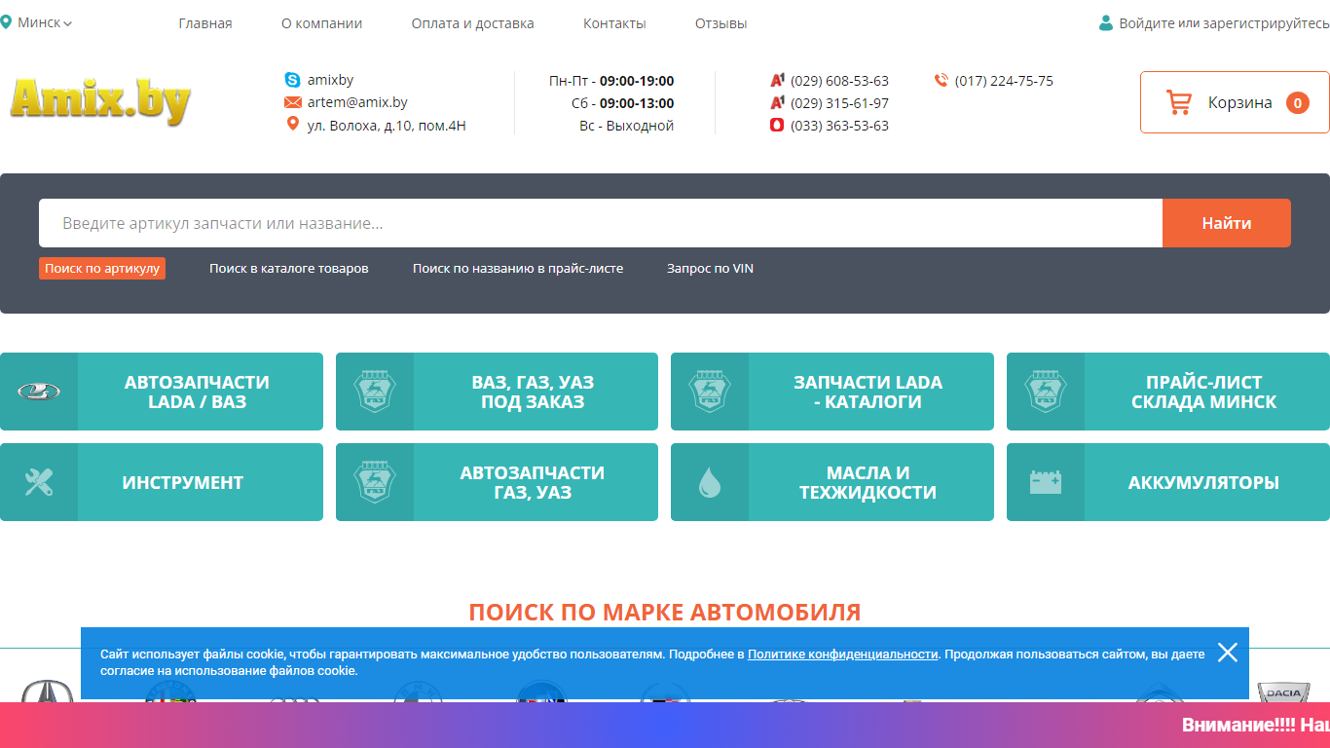This screenshot has width=1330, height=748.
Task: Click the A1 operator icon beside 608-53-63
Action: pyautogui.click(x=777, y=80)
